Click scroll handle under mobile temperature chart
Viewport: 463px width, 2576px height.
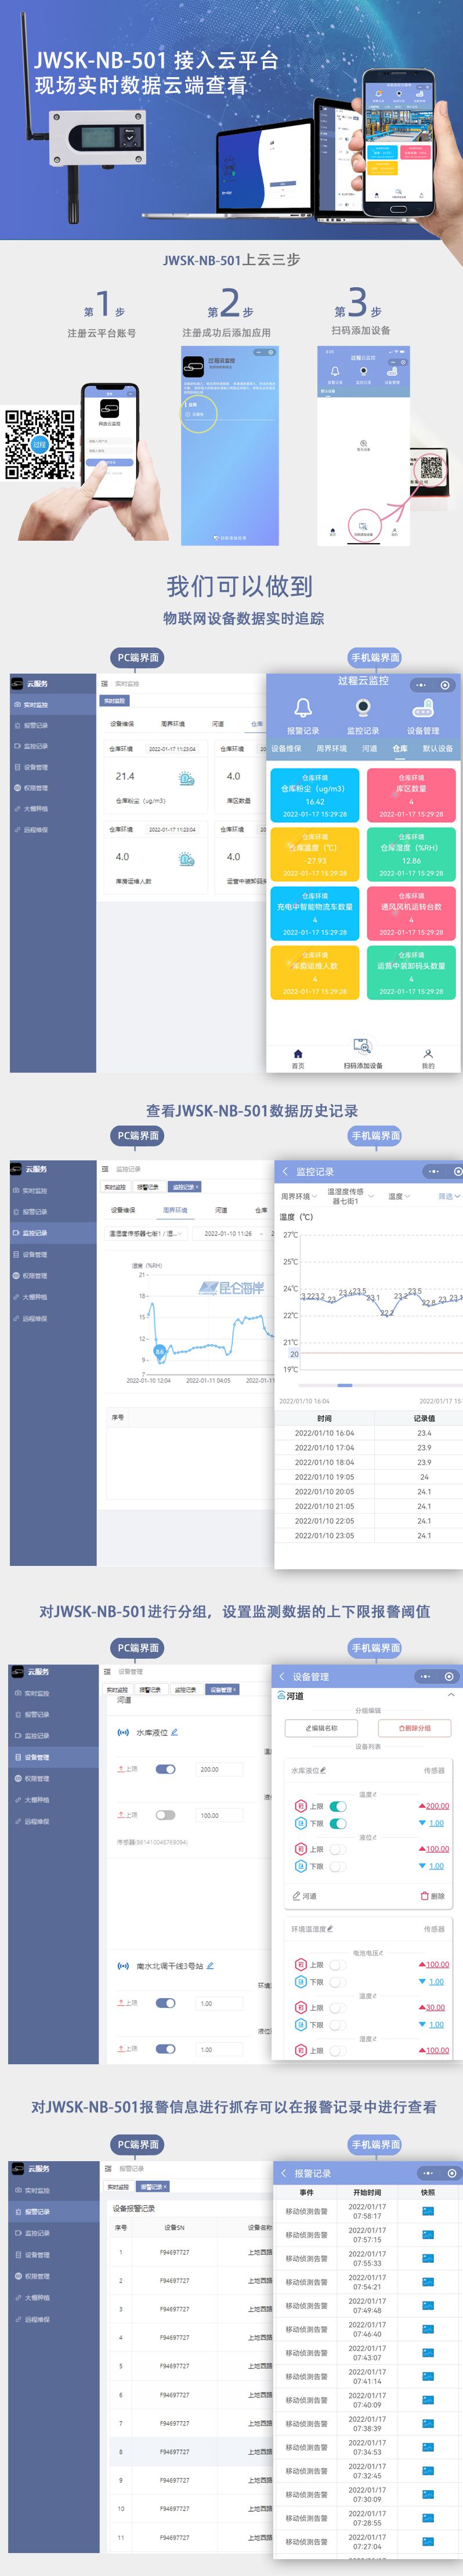pyautogui.click(x=344, y=1385)
